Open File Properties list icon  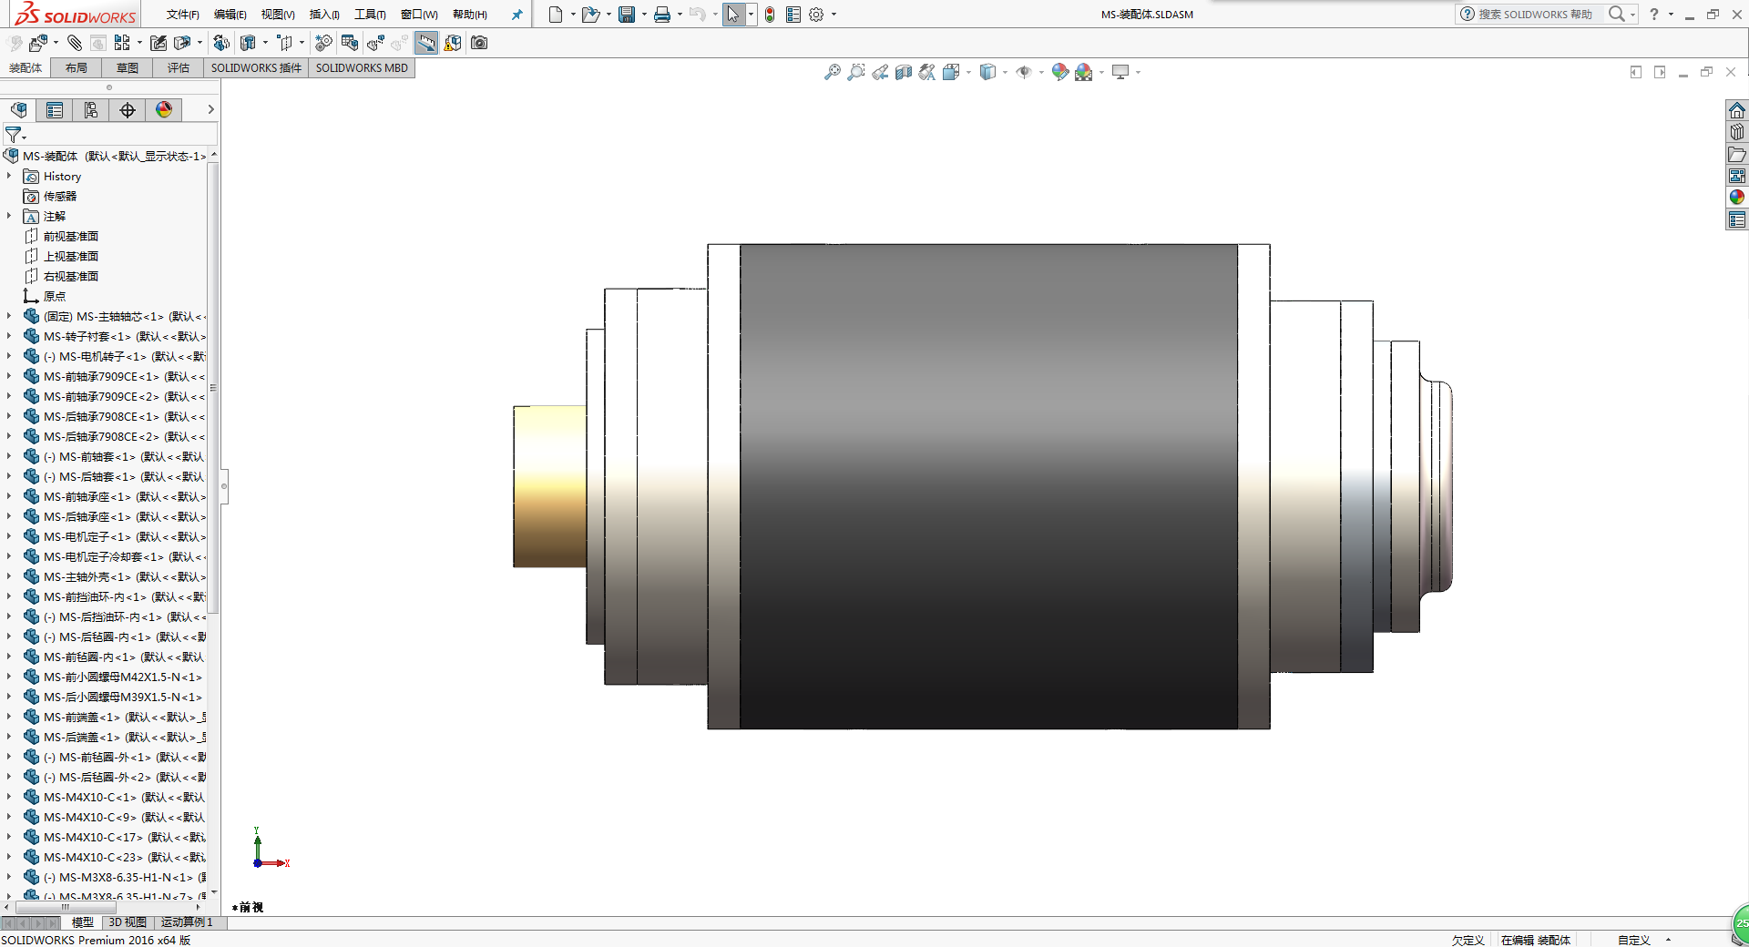point(793,15)
